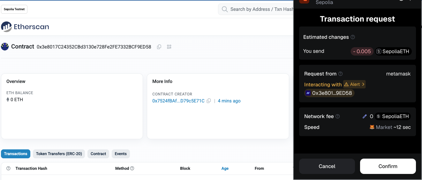Click the Sepolia network label in MetaMask
This screenshot has width=422, height=180.
[324, 2]
